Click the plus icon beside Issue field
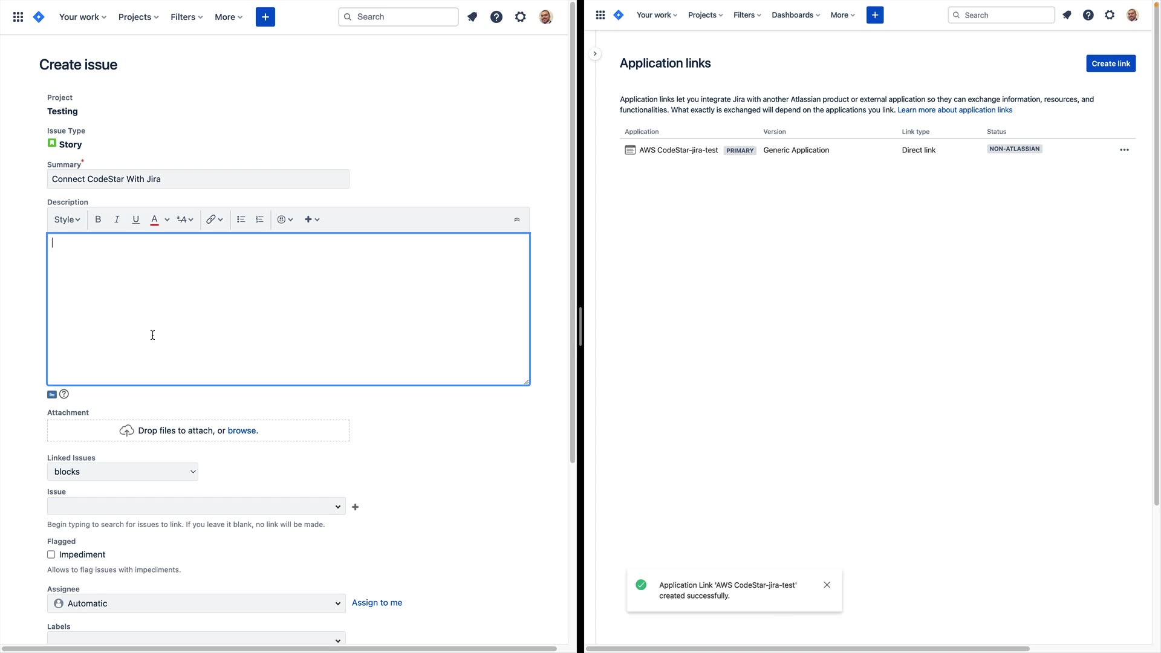The image size is (1161, 653). pos(355,507)
